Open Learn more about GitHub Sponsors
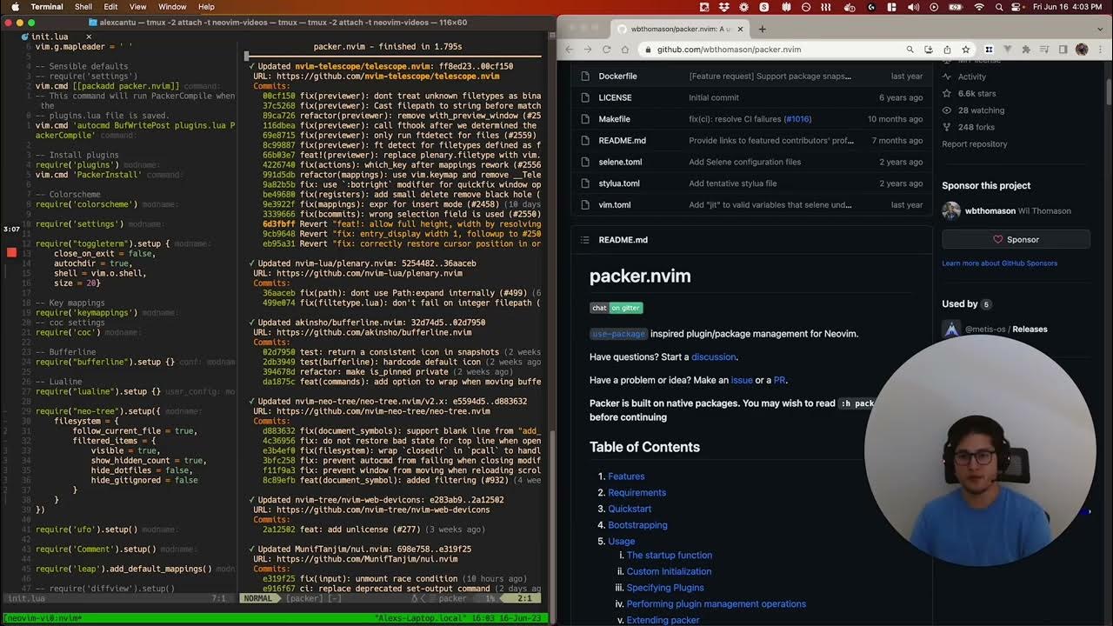 point(999,263)
